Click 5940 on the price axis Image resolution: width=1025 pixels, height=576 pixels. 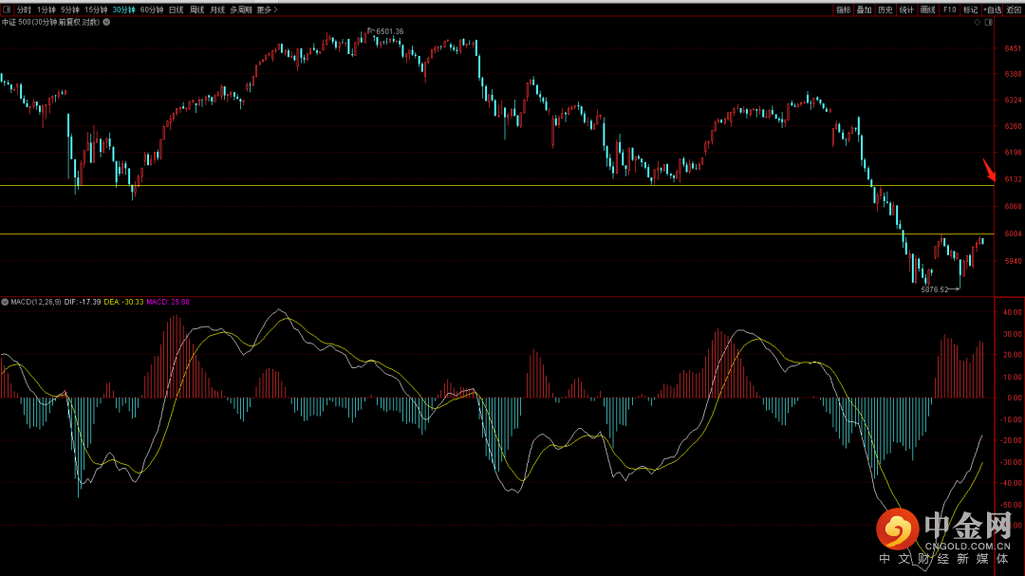click(1013, 261)
